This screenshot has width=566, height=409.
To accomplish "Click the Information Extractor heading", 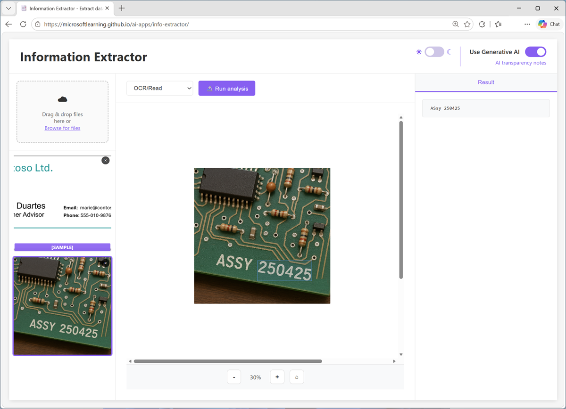I will [83, 57].
